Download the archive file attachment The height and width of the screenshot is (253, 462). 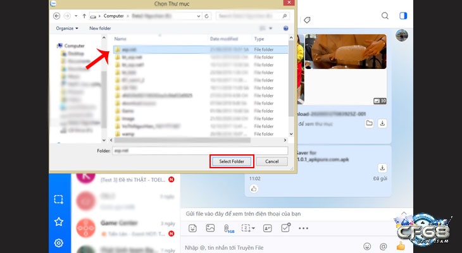382,123
